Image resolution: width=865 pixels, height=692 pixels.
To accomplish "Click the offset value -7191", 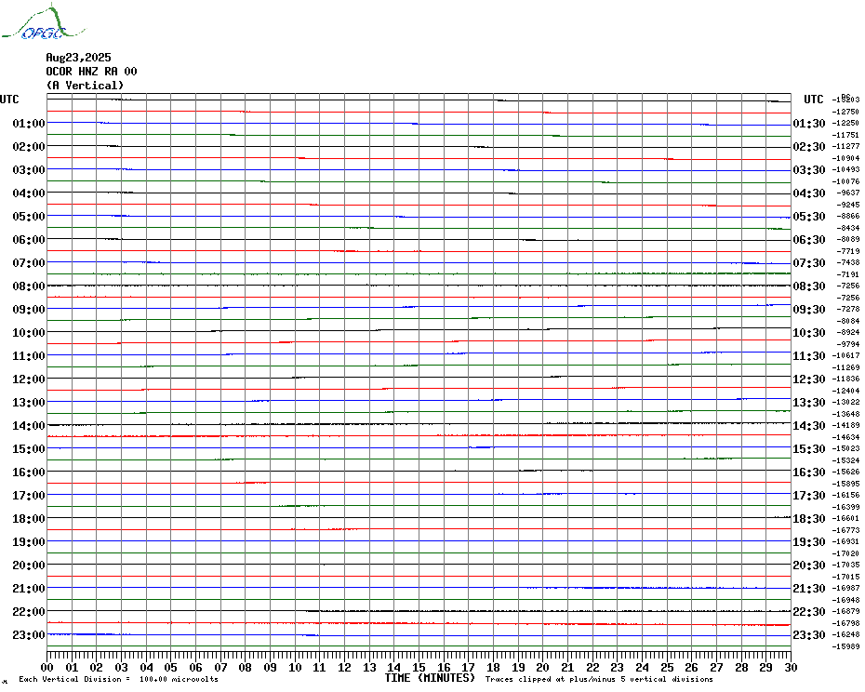I will tap(848, 274).
